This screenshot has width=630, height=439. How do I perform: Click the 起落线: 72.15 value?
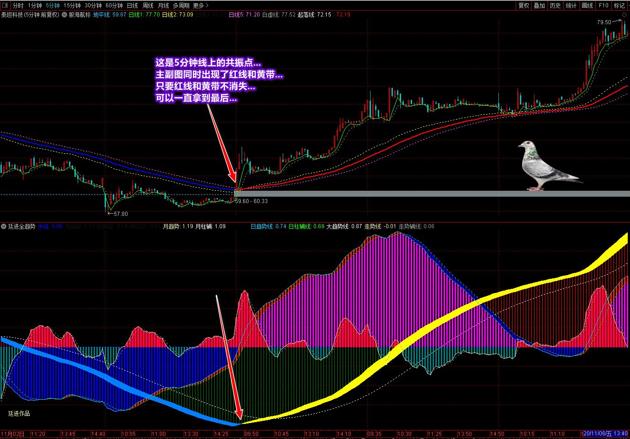click(314, 15)
